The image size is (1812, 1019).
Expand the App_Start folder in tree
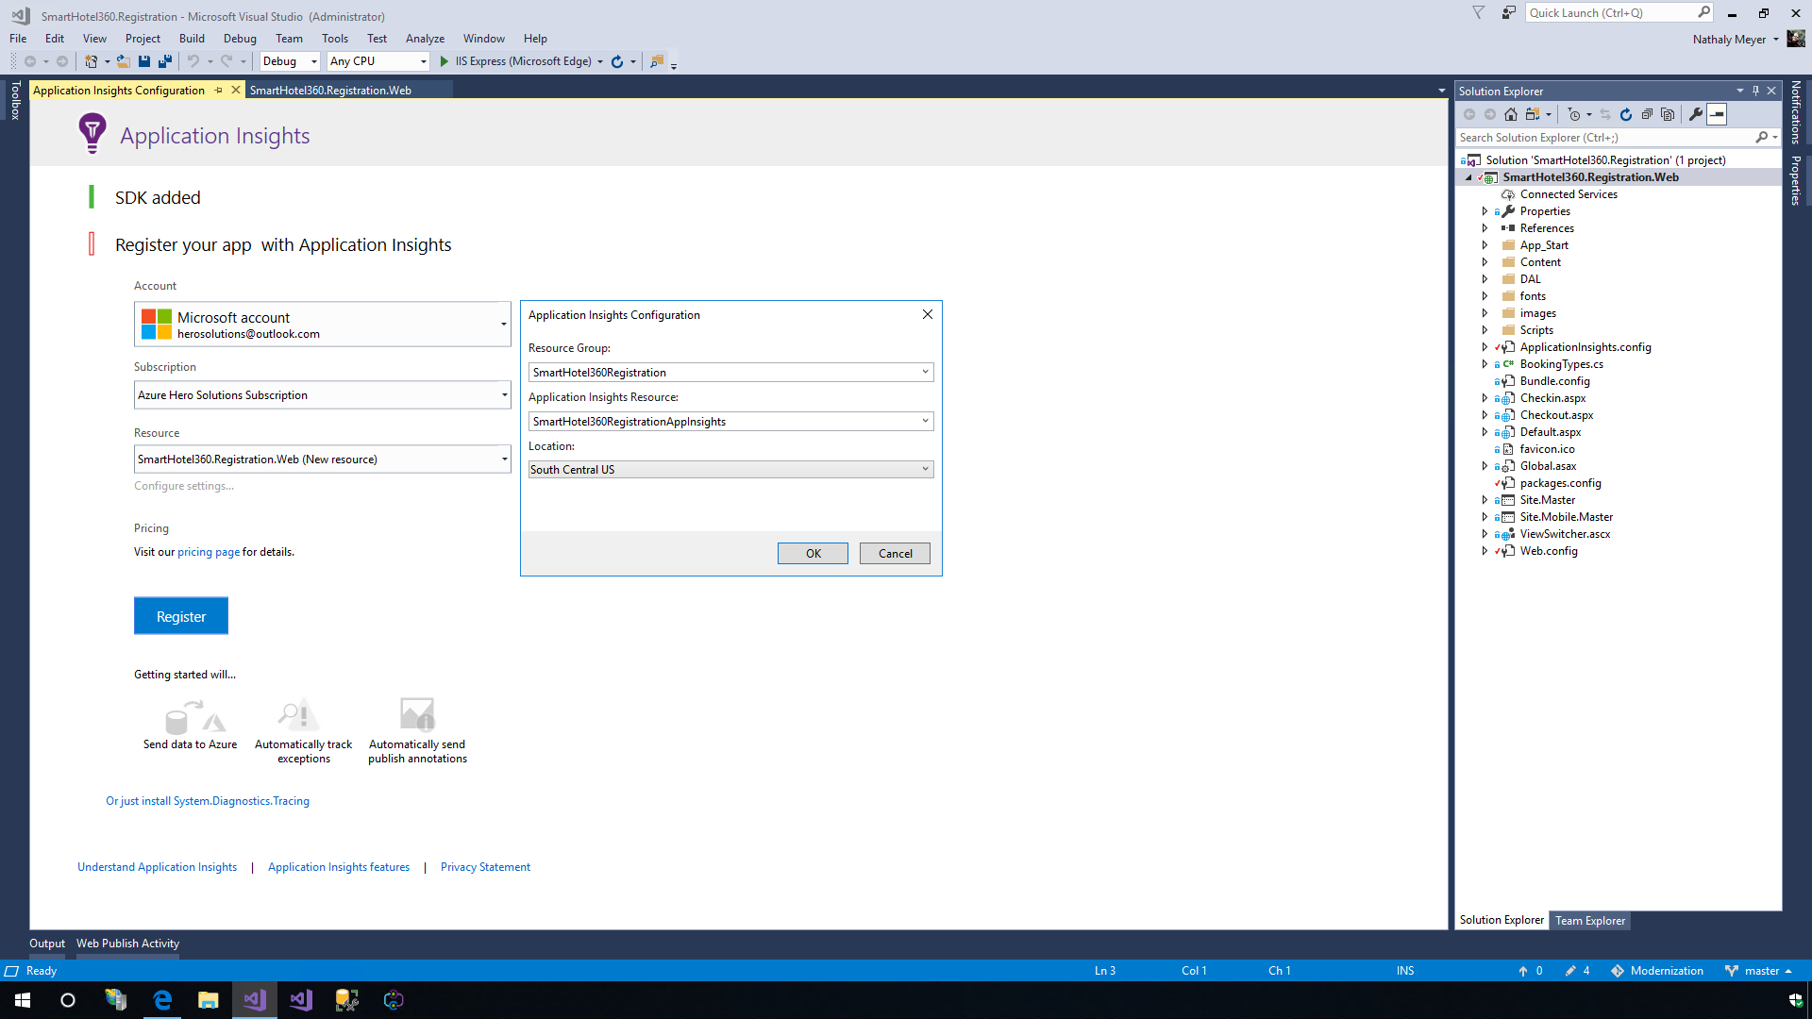(1485, 245)
